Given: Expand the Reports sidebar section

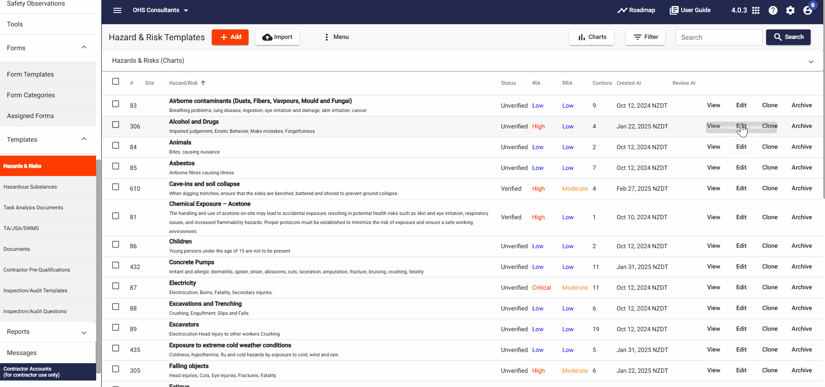Looking at the screenshot, I should click(x=84, y=333).
